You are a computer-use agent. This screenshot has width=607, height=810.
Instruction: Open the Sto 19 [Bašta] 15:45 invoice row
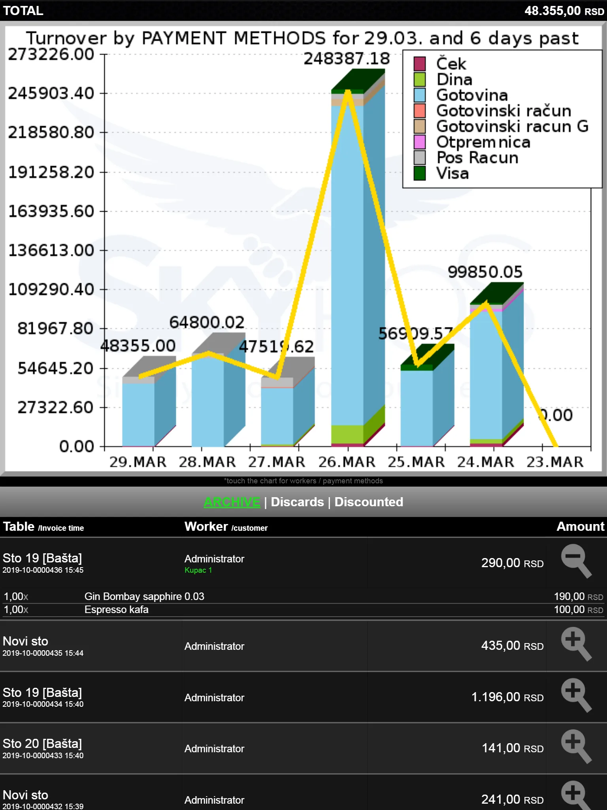pyautogui.click(x=303, y=563)
